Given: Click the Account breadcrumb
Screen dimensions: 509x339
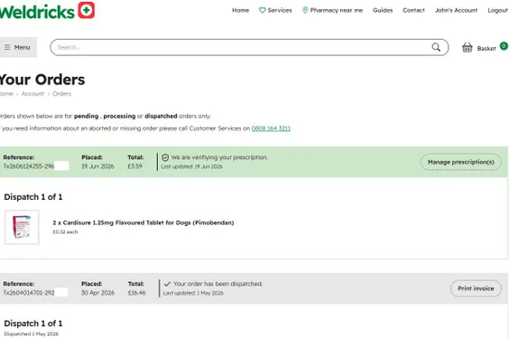Looking at the screenshot, I should tap(32, 94).
